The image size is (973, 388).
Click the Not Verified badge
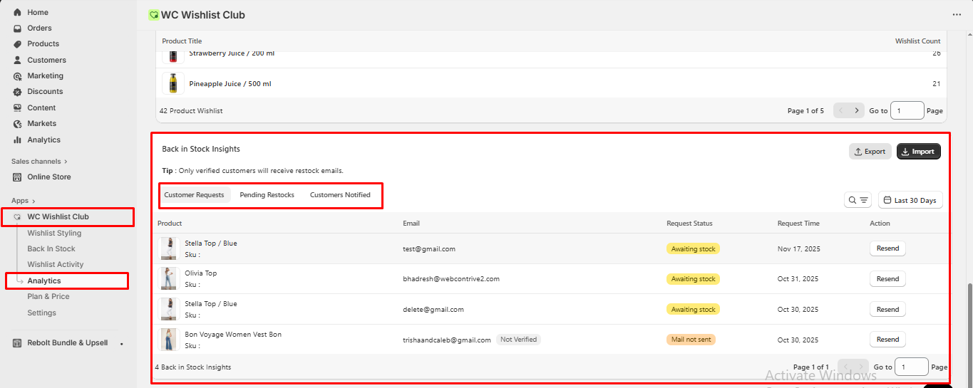click(518, 340)
